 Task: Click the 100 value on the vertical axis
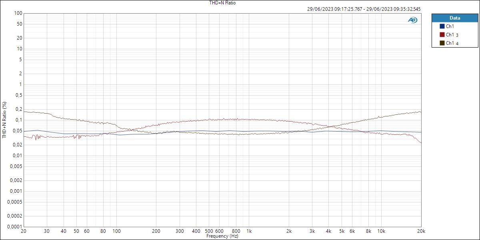pos(18,12)
